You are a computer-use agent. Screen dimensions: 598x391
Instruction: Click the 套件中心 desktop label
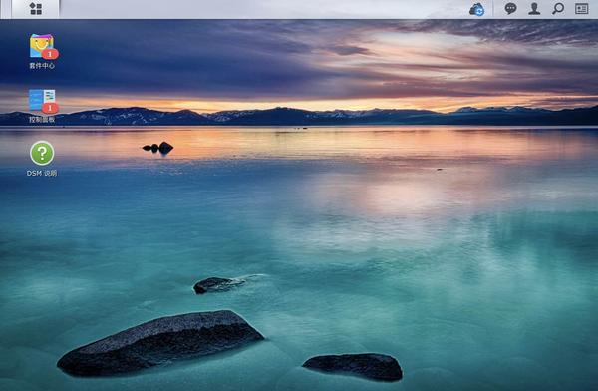(x=42, y=66)
